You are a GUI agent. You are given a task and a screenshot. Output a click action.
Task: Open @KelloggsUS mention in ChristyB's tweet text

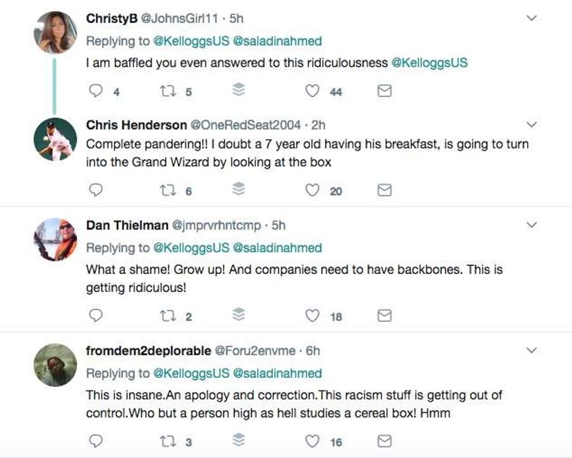click(x=429, y=63)
